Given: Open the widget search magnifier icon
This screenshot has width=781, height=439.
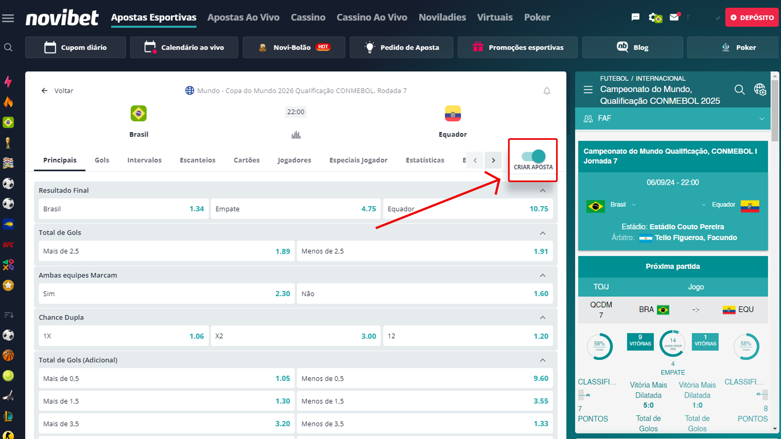Looking at the screenshot, I should click(740, 89).
